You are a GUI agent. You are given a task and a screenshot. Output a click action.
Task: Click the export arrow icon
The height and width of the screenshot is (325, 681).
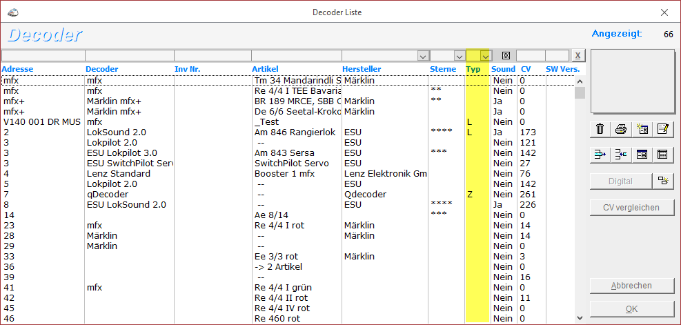click(x=600, y=155)
